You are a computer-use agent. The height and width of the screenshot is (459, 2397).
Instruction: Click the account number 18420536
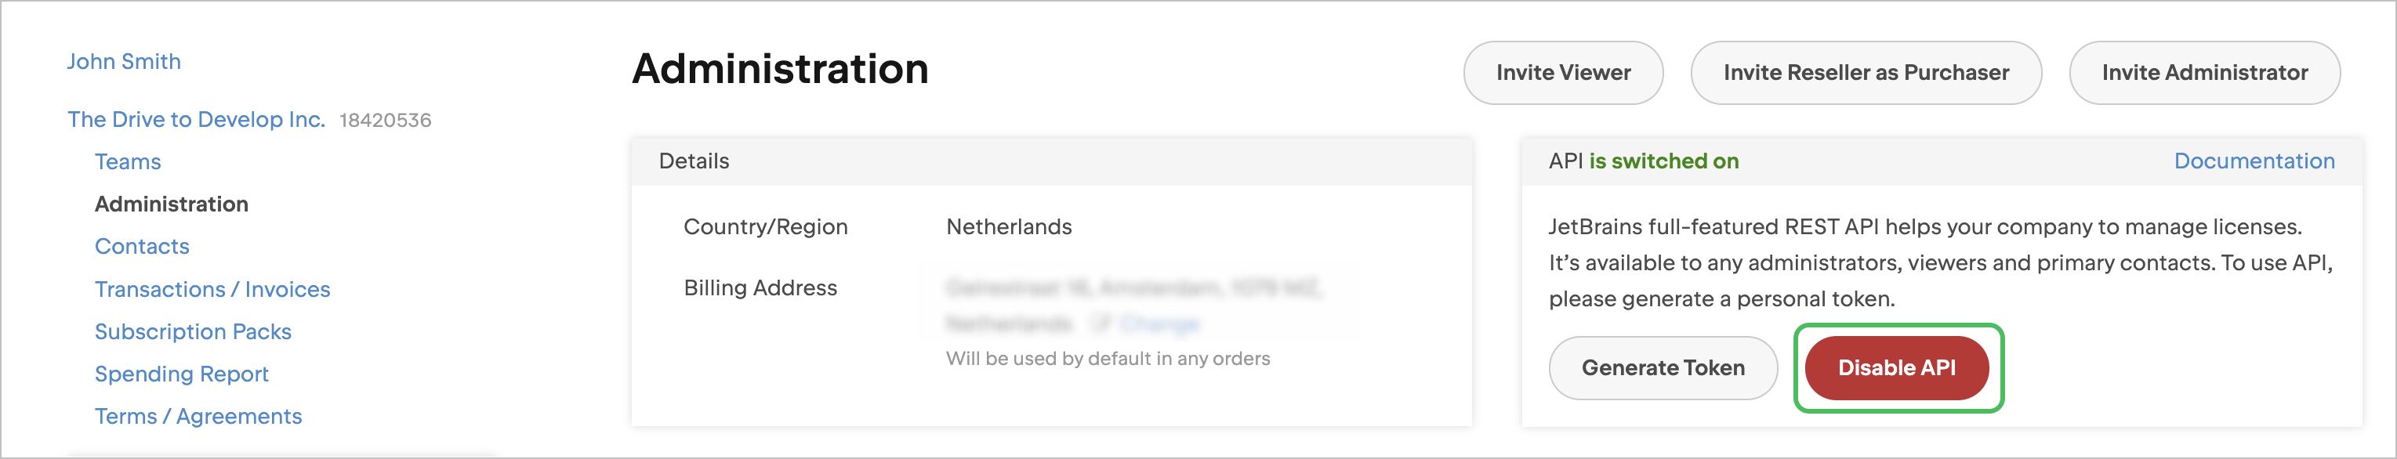click(383, 120)
